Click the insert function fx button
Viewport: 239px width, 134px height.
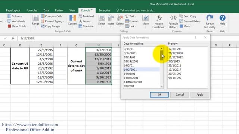tap(13, 38)
